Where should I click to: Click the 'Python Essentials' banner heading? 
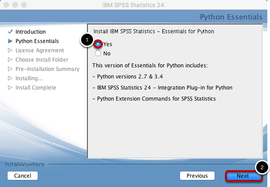[x=231, y=17]
